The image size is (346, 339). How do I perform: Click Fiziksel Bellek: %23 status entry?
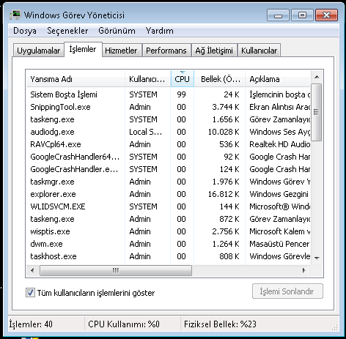click(220, 324)
